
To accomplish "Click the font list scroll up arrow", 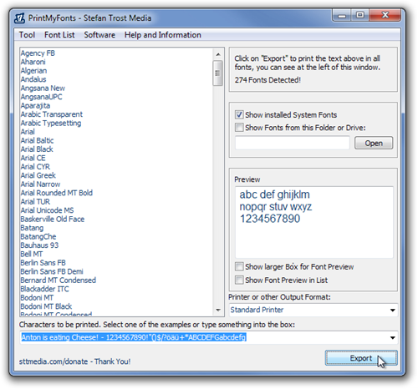I will click(x=218, y=54).
